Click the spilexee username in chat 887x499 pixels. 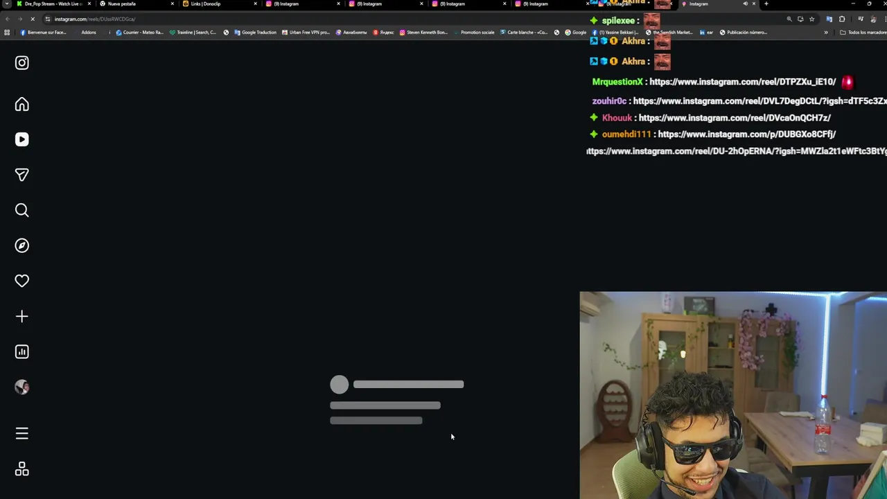pos(618,21)
